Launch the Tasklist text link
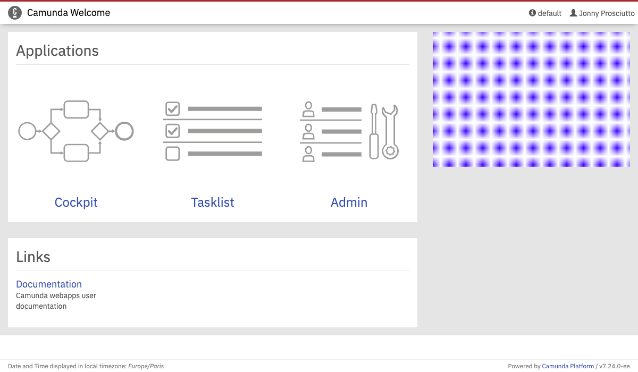This screenshot has height=372, width=638. point(213,202)
